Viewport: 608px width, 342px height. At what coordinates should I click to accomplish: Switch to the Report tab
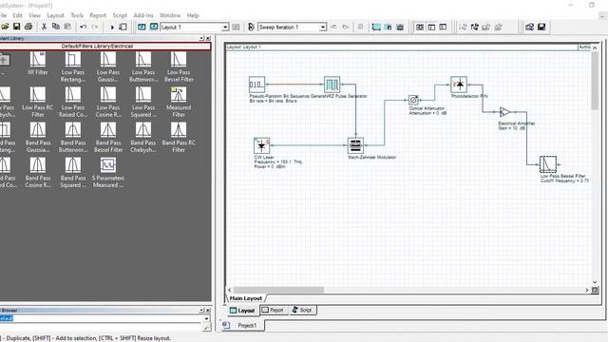(x=273, y=311)
